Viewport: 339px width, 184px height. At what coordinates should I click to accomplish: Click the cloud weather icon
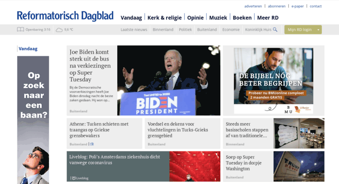(59, 30)
